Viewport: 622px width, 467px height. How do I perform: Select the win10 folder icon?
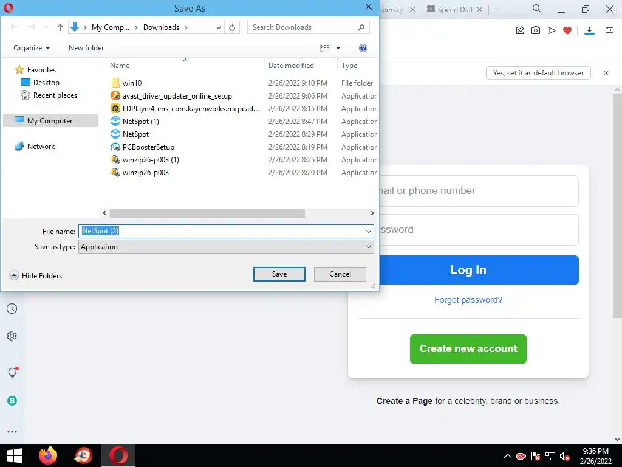click(115, 83)
